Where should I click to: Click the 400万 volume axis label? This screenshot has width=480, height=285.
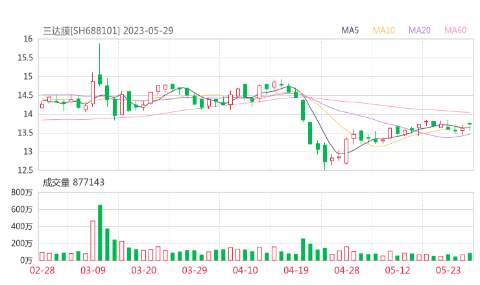22,227
